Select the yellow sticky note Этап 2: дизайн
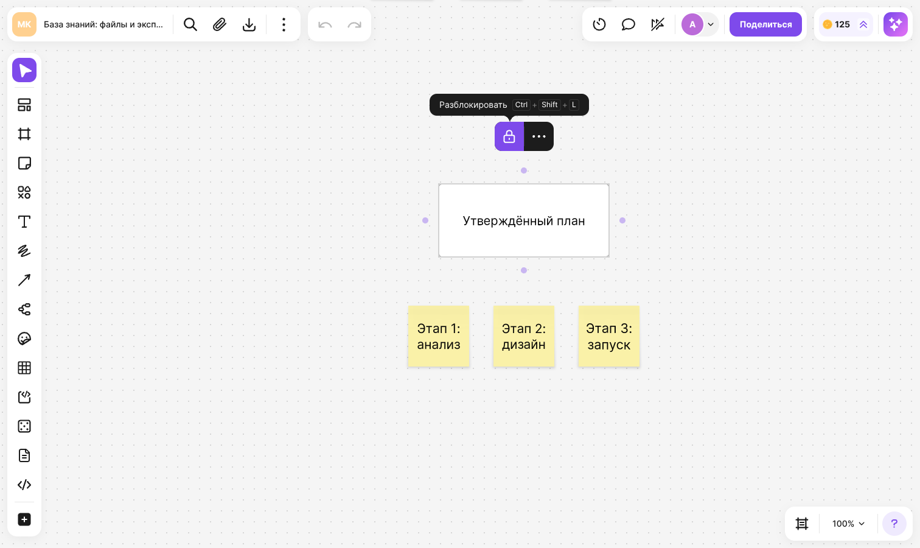This screenshot has width=920, height=548. click(524, 336)
